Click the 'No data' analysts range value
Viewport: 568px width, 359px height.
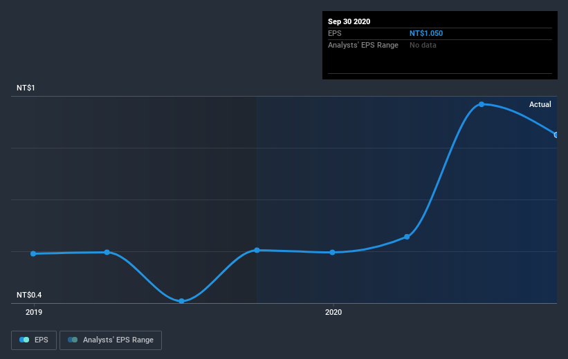click(x=423, y=45)
